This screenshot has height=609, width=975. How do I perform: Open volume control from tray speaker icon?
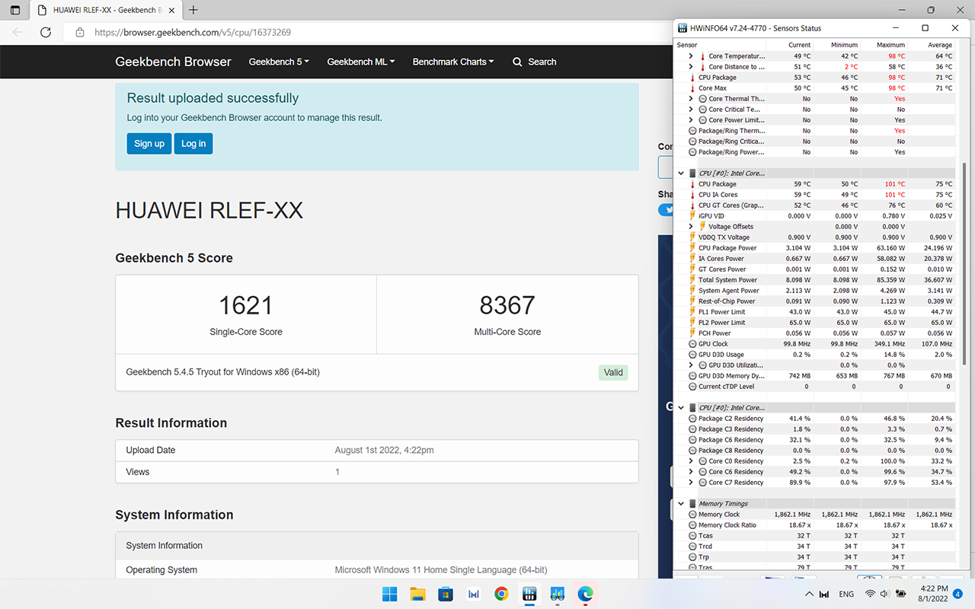tap(885, 594)
